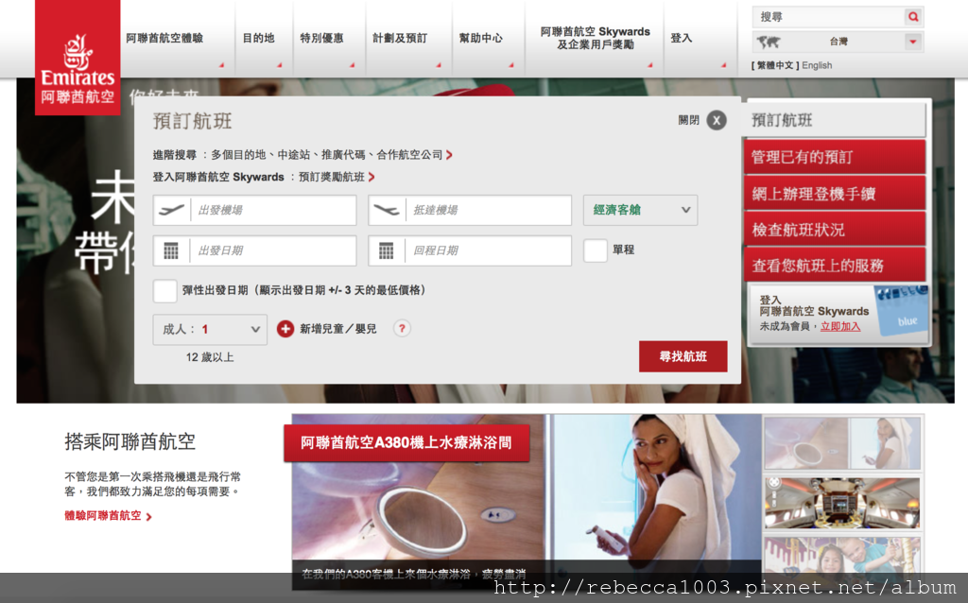968x603 pixels.
Task: Open the 台灣 country selector dropdown arrow
Action: [x=913, y=42]
